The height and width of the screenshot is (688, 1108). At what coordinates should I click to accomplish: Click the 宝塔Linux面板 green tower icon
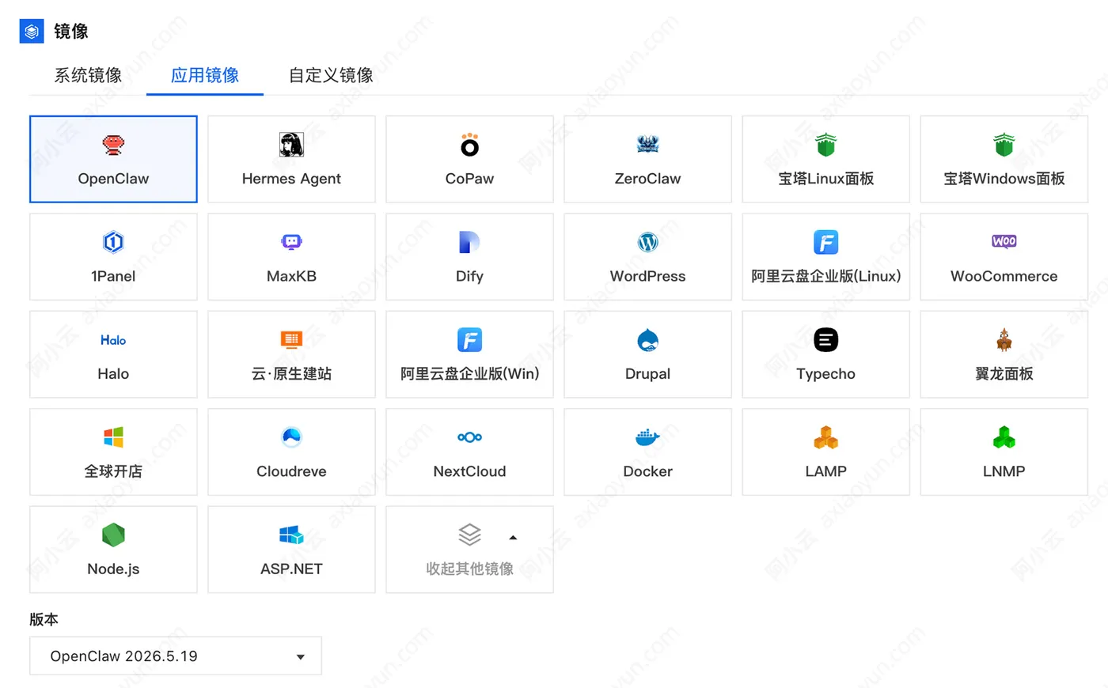[825, 145]
